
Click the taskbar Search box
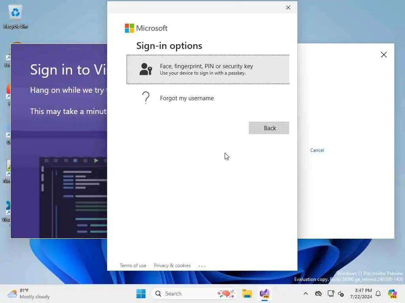[194, 294]
